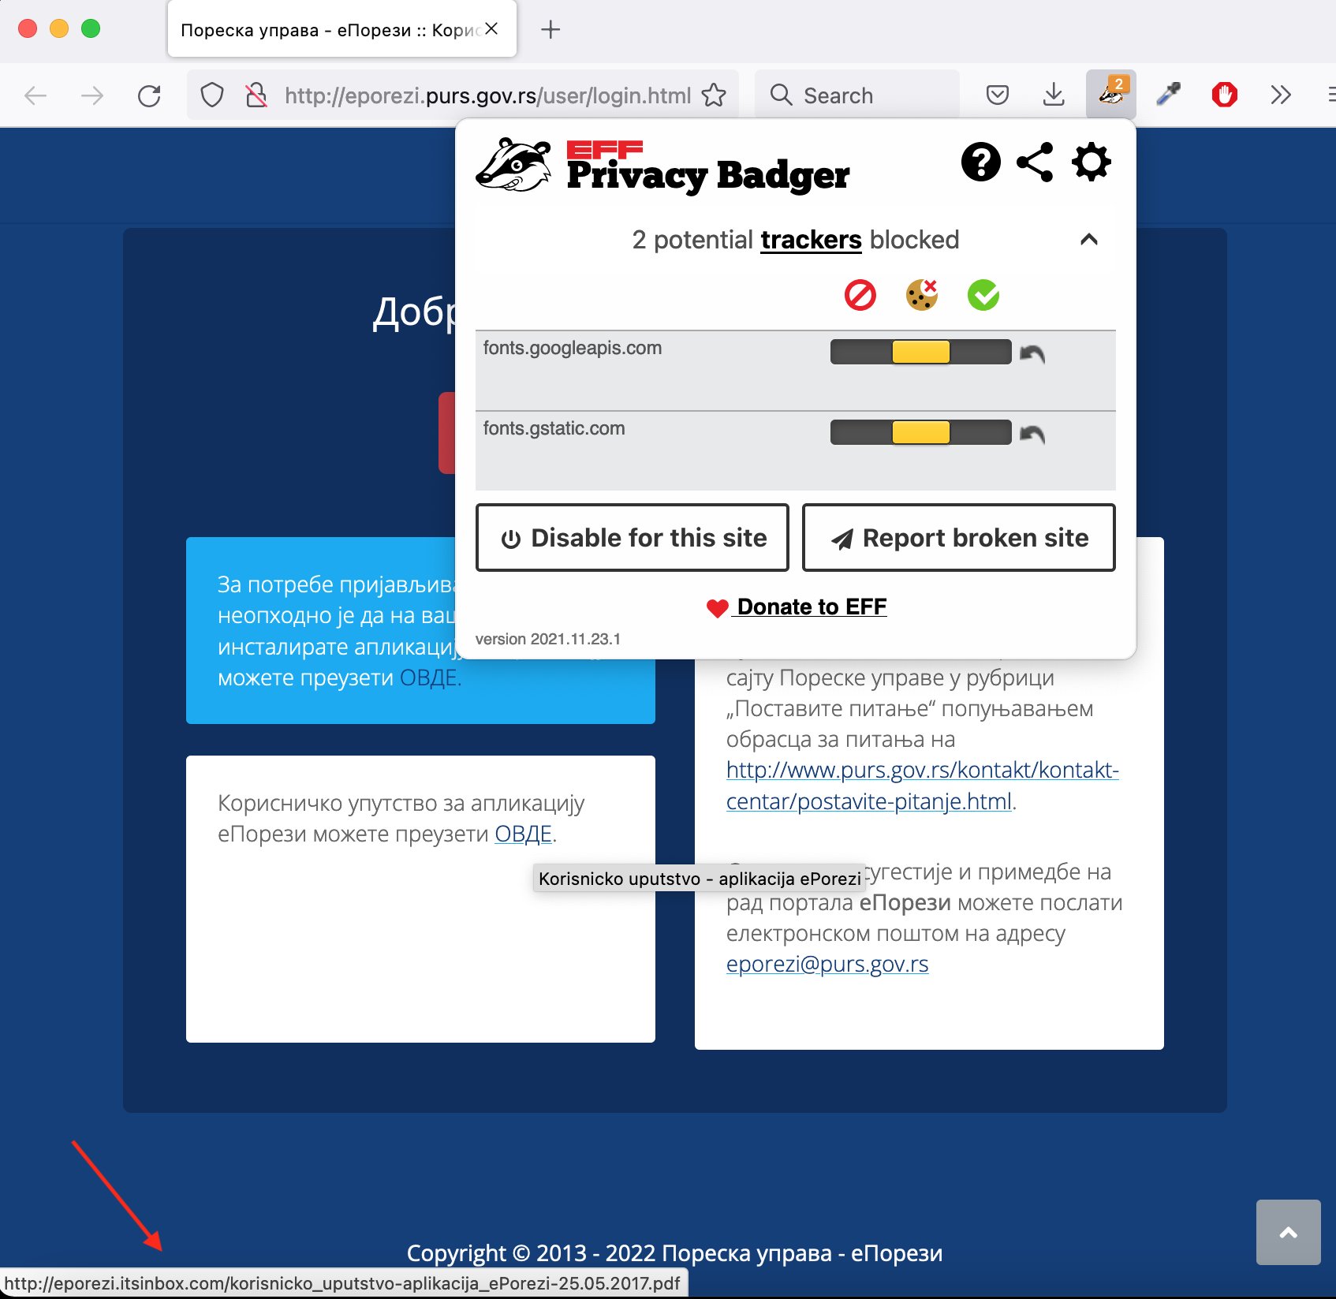Click the cookie-block column icon
1336x1299 pixels.
click(921, 295)
